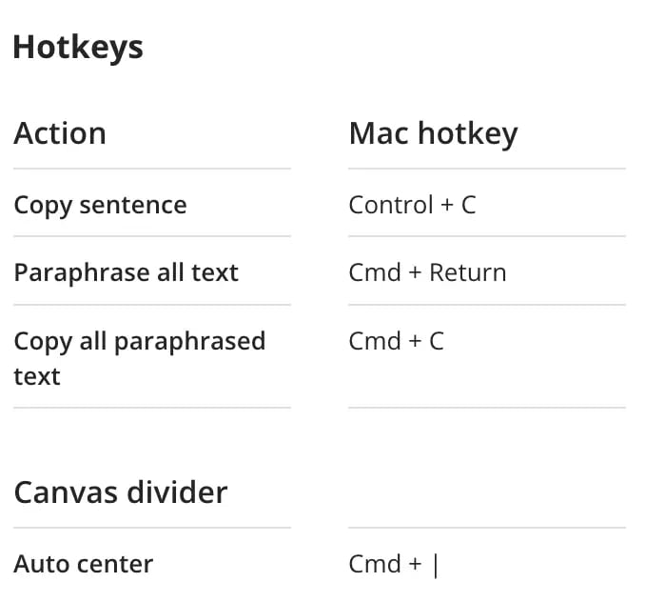The height and width of the screenshot is (602, 645).
Task: Click the word Mac in the column header
Action: [378, 133]
